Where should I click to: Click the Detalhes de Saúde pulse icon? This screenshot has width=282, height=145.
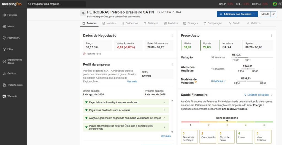(x=245, y=95)
